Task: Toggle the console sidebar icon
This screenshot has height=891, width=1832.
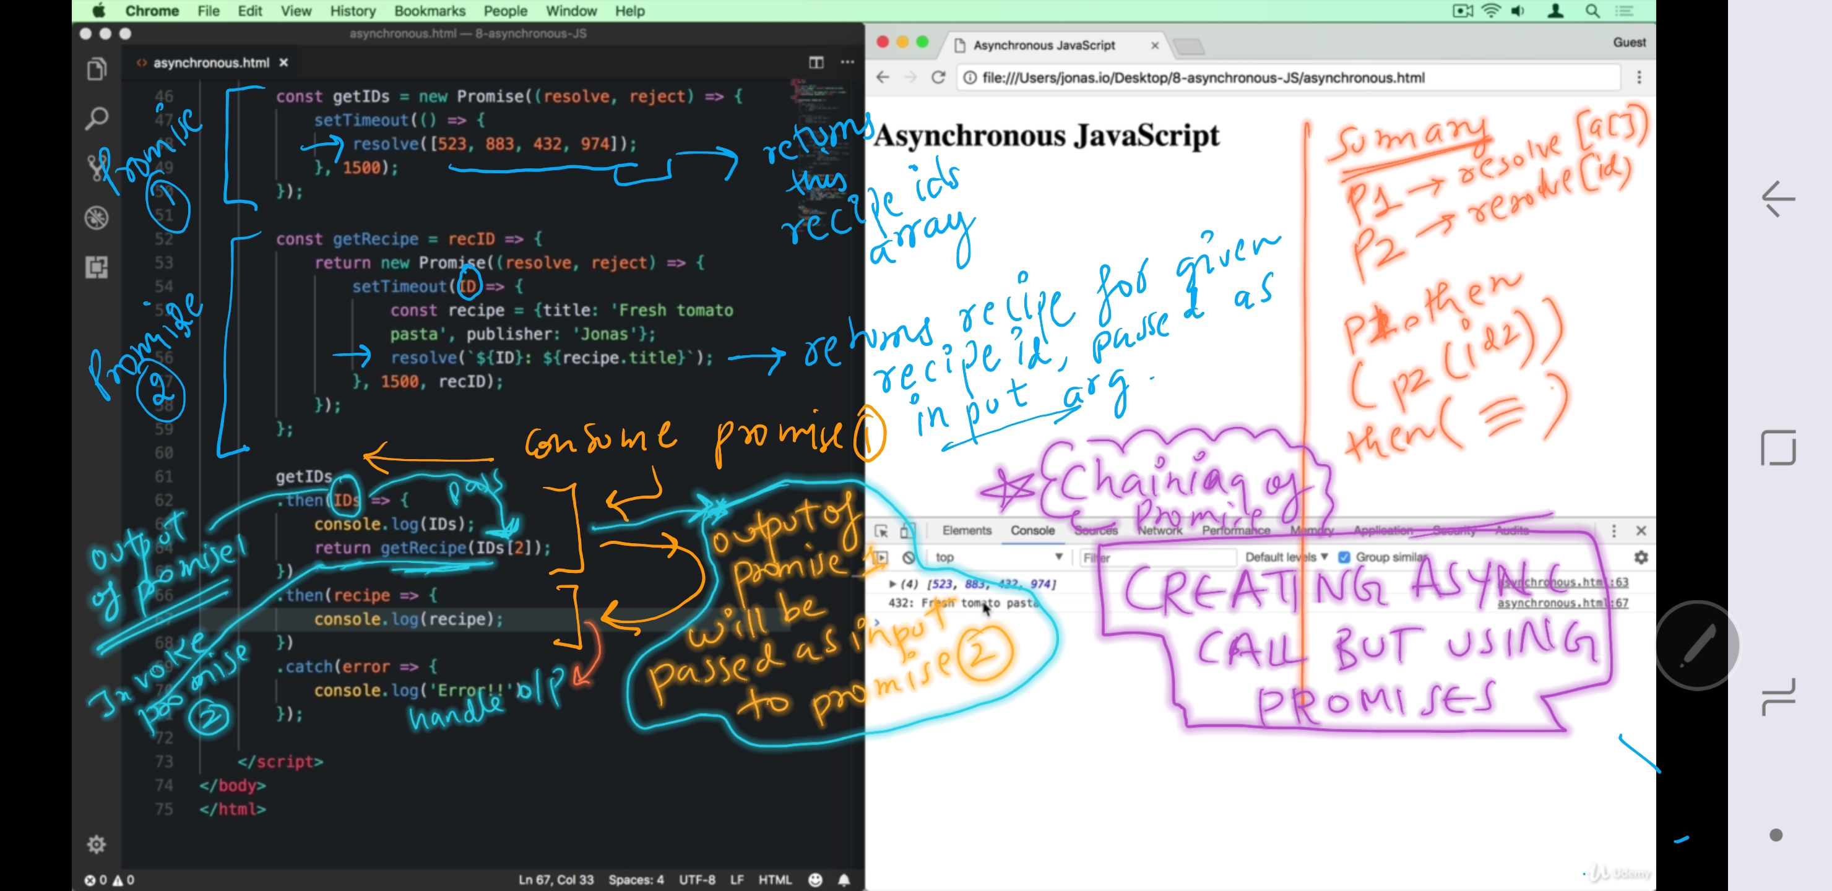Action: point(881,557)
